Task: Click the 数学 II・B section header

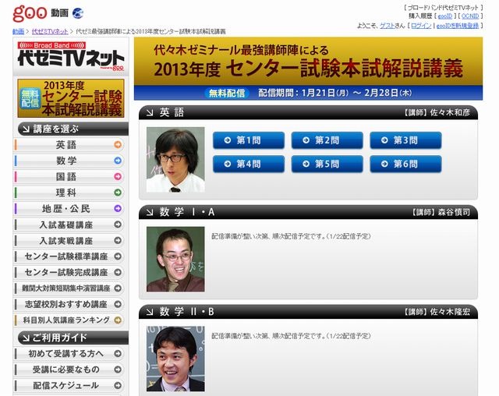Action: [308, 312]
